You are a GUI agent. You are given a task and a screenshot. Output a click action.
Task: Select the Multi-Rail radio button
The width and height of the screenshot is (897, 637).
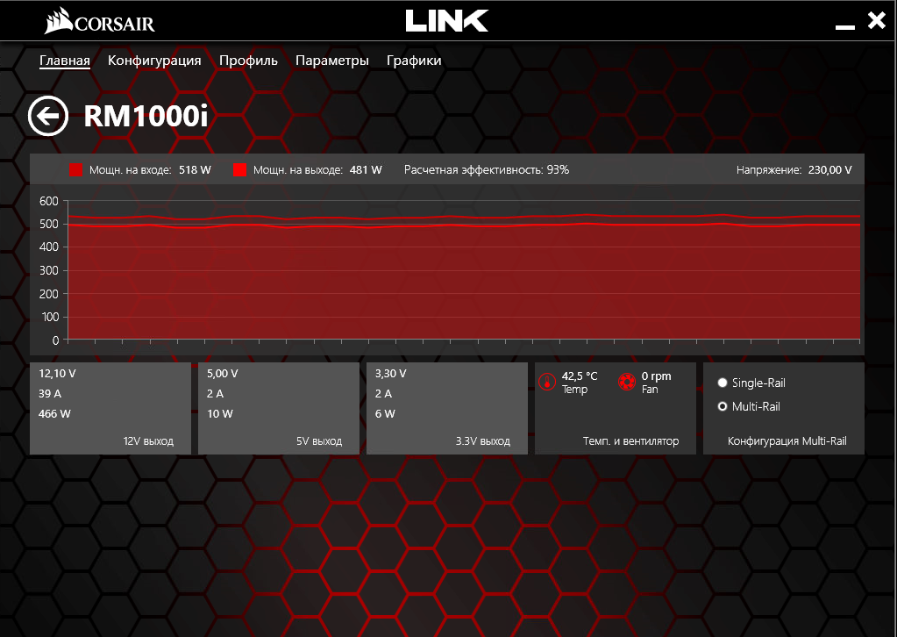pyautogui.click(x=723, y=406)
